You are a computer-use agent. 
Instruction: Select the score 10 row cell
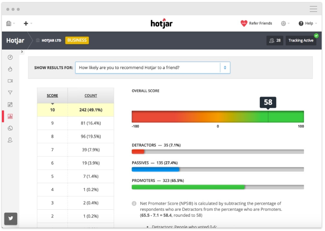53,110
